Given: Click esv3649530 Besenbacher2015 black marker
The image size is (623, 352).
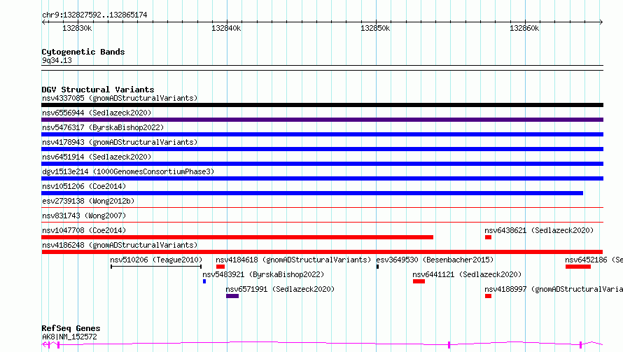Looking at the screenshot, I should (x=377, y=267).
